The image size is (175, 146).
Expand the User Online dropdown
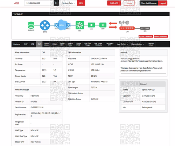[x=122, y=44]
